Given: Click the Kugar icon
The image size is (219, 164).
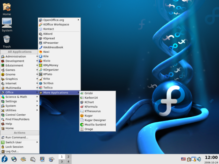Looking at the screenshot, I should (x=82, y=116).
